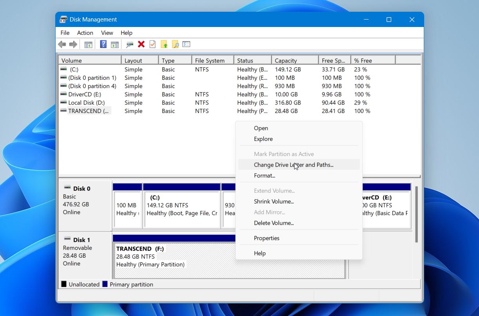Viewport: 479px width, 316px height.
Task: Click drive icon beside (Disk 0 partition 1)
Action: coord(63,77)
